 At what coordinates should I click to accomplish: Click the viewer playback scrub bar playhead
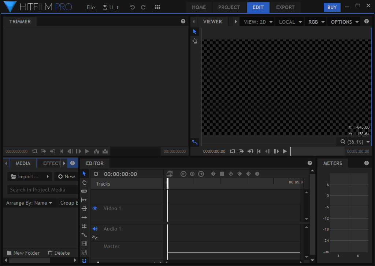pos(291,151)
